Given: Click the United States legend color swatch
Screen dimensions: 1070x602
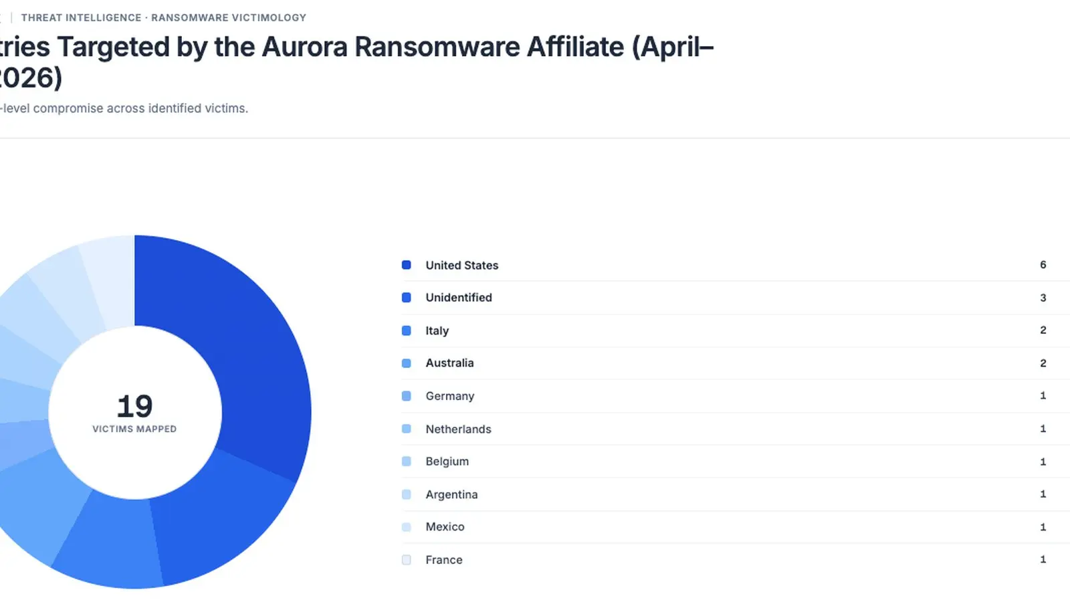Looking at the screenshot, I should [x=406, y=265].
